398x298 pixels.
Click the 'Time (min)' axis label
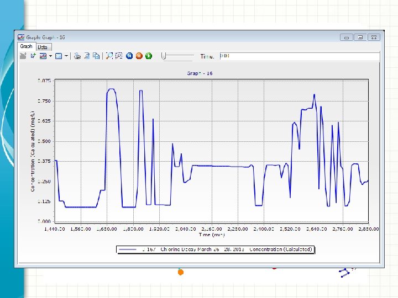click(212, 235)
